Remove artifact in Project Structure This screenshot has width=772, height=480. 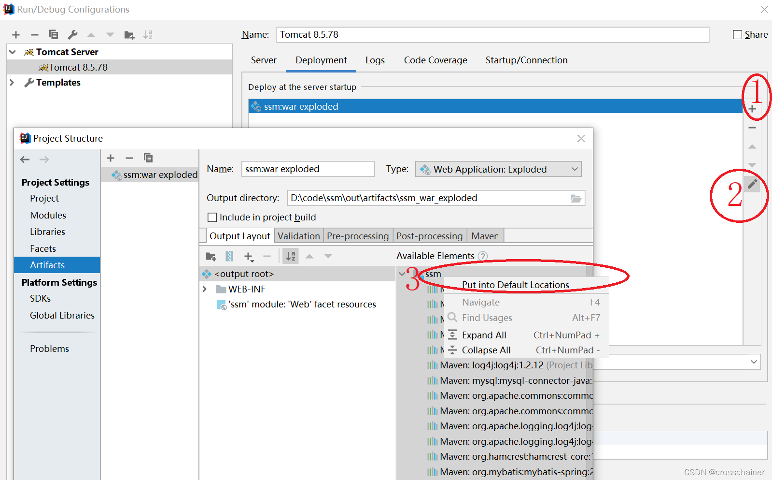(129, 158)
